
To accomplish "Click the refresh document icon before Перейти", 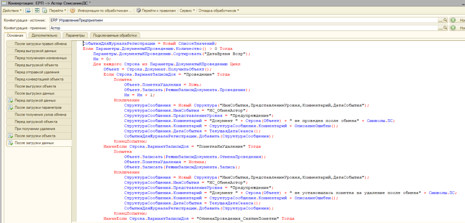I will (44, 10).
